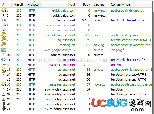The height and width of the screenshot is (114, 154).
Task: Click the Protocol column header to reverse sort
Action: (x=34, y=4)
